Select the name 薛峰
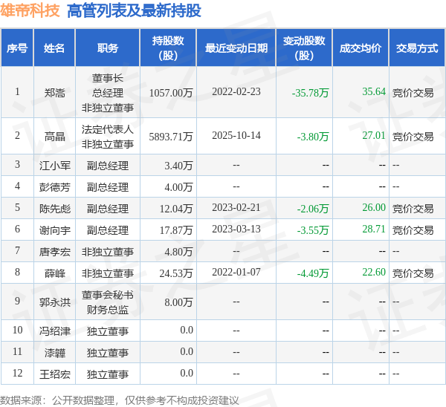The image size is (446, 407). pyautogui.click(x=54, y=273)
